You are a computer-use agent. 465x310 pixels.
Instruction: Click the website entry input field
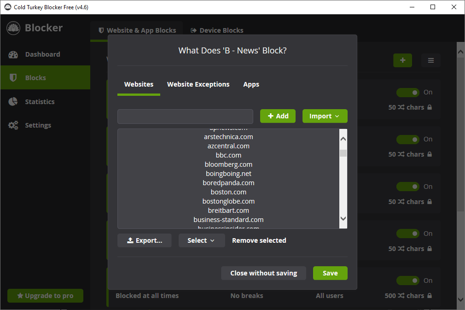(186, 116)
